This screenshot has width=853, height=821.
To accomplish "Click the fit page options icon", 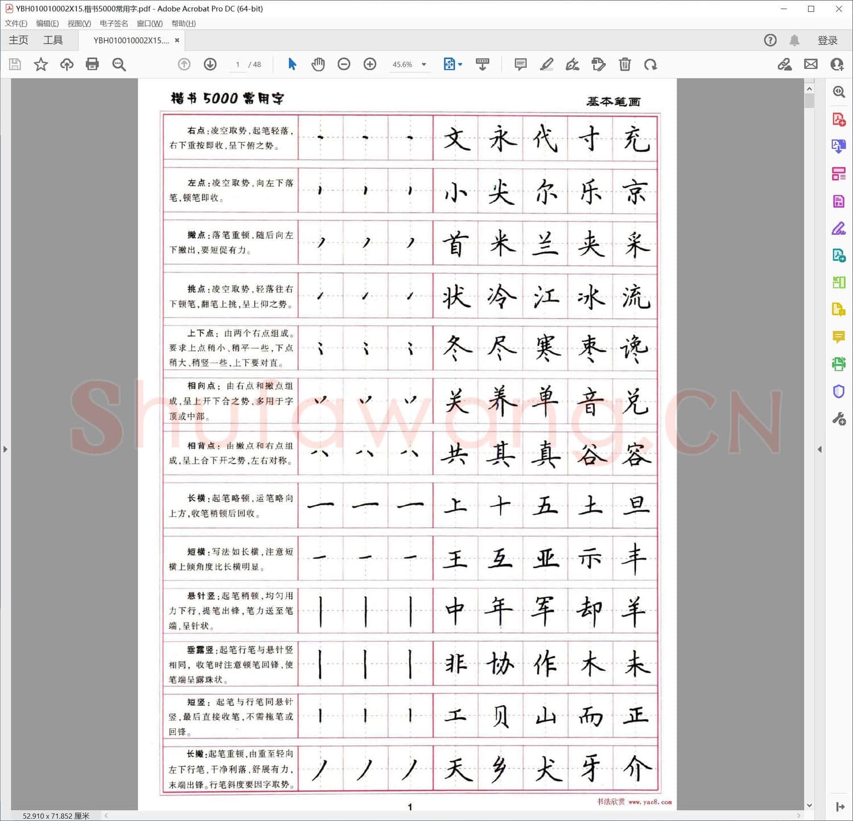I will 449,64.
